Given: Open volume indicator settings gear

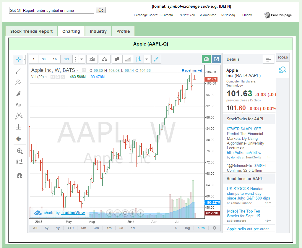Looking at the screenshot, I should point(58,77).
